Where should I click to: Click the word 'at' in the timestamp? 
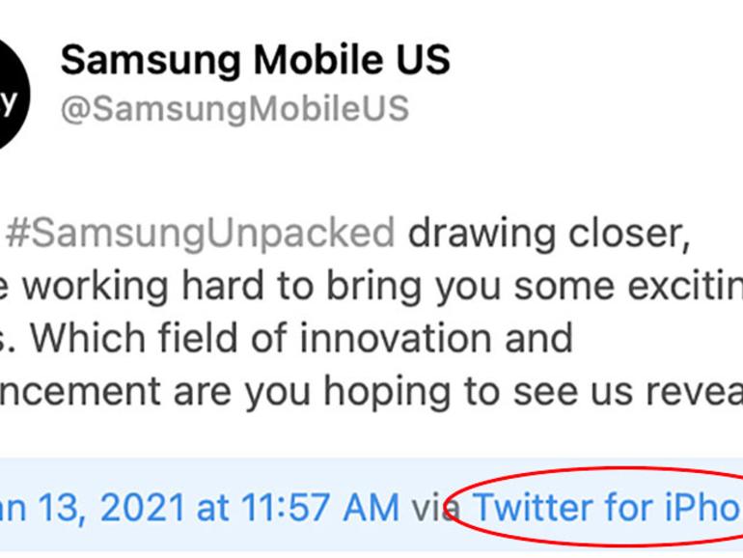[212, 508]
